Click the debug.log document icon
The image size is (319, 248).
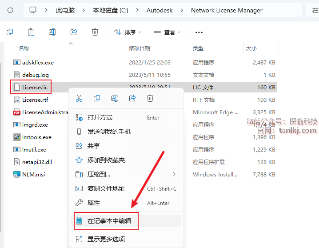[17, 75]
